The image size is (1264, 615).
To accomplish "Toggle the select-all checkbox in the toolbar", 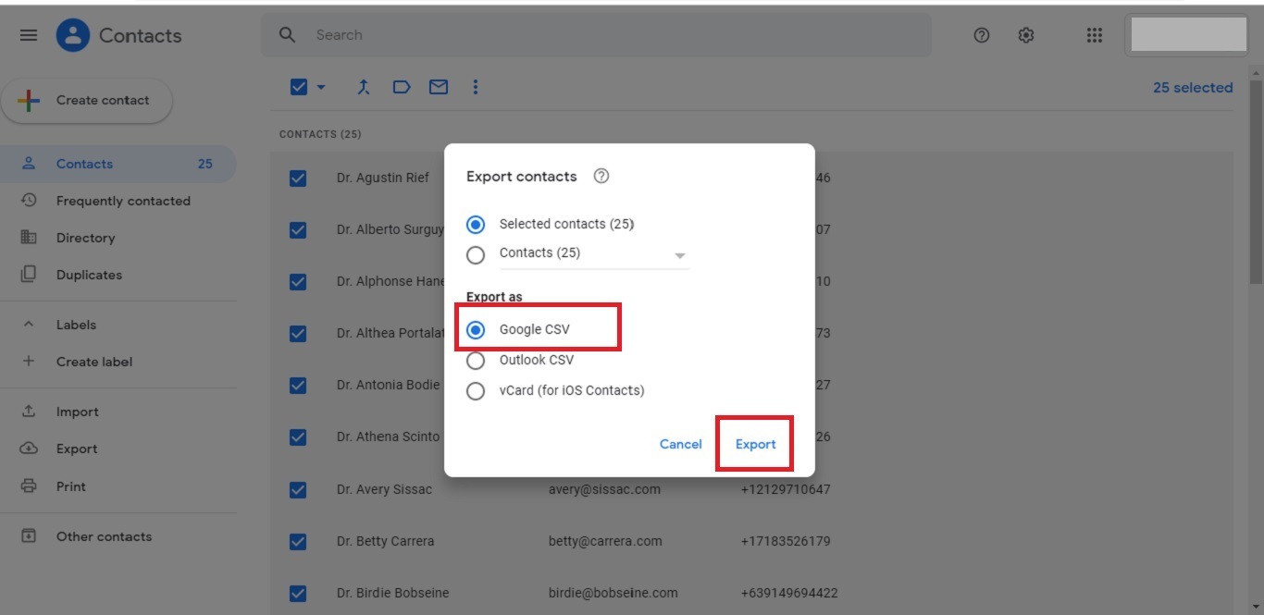I will [298, 87].
